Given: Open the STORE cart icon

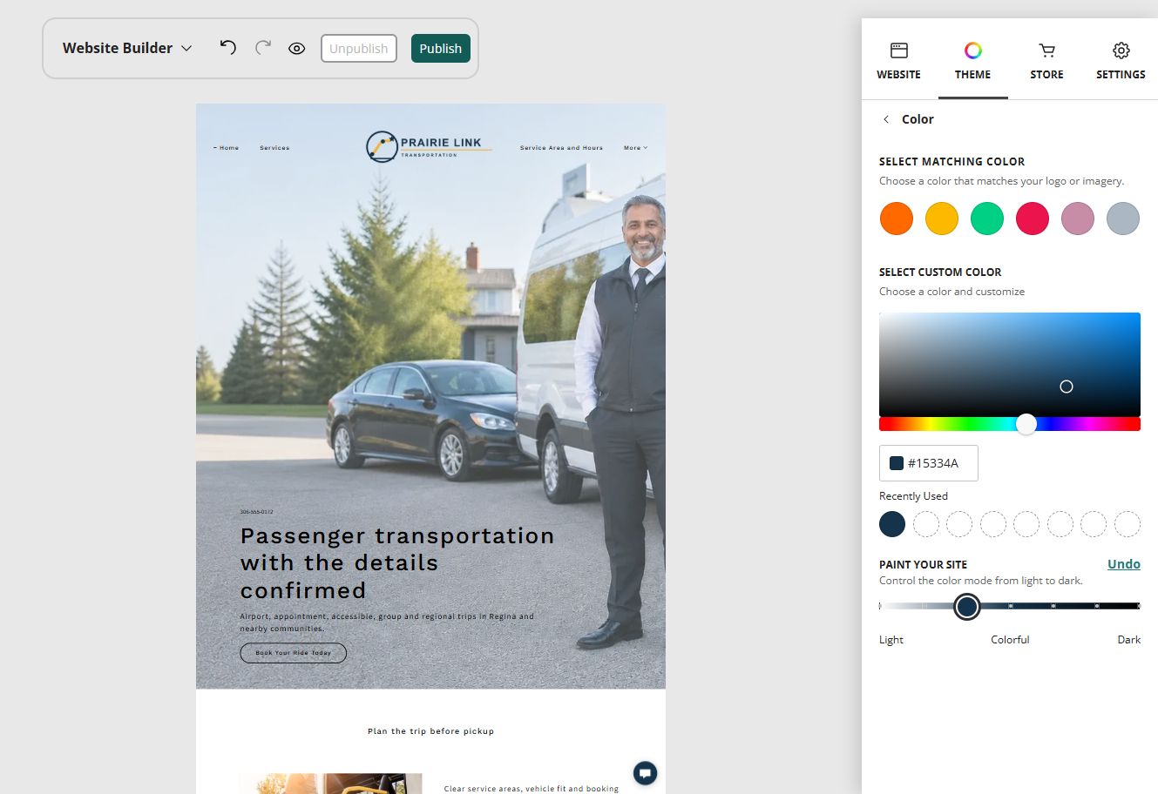Looking at the screenshot, I should tap(1046, 50).
